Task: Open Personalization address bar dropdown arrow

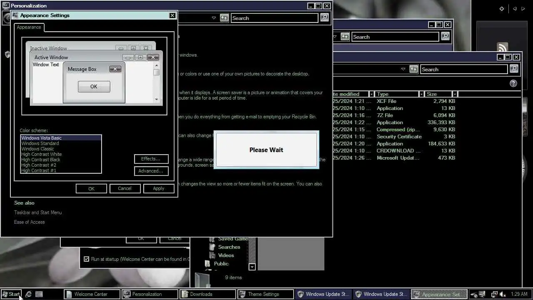Action: tap(214, 18)
